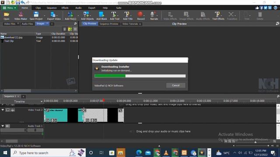This screenshot has width=280, height=157.
Task: Click the green folder icon in the bin panel
Action: click(70, 29)
